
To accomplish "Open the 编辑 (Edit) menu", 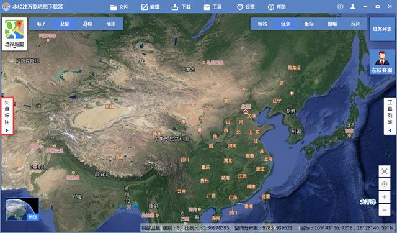I will (150, 7).
